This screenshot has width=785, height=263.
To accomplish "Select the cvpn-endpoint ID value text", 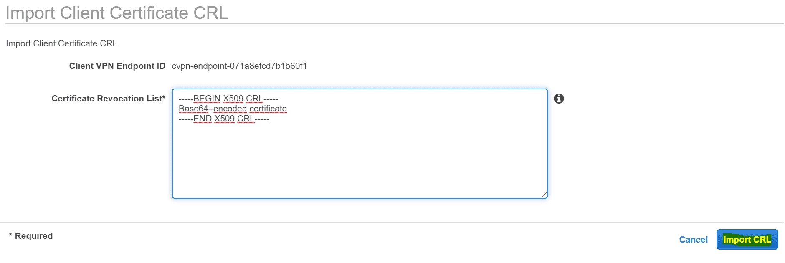I will 239,66.
